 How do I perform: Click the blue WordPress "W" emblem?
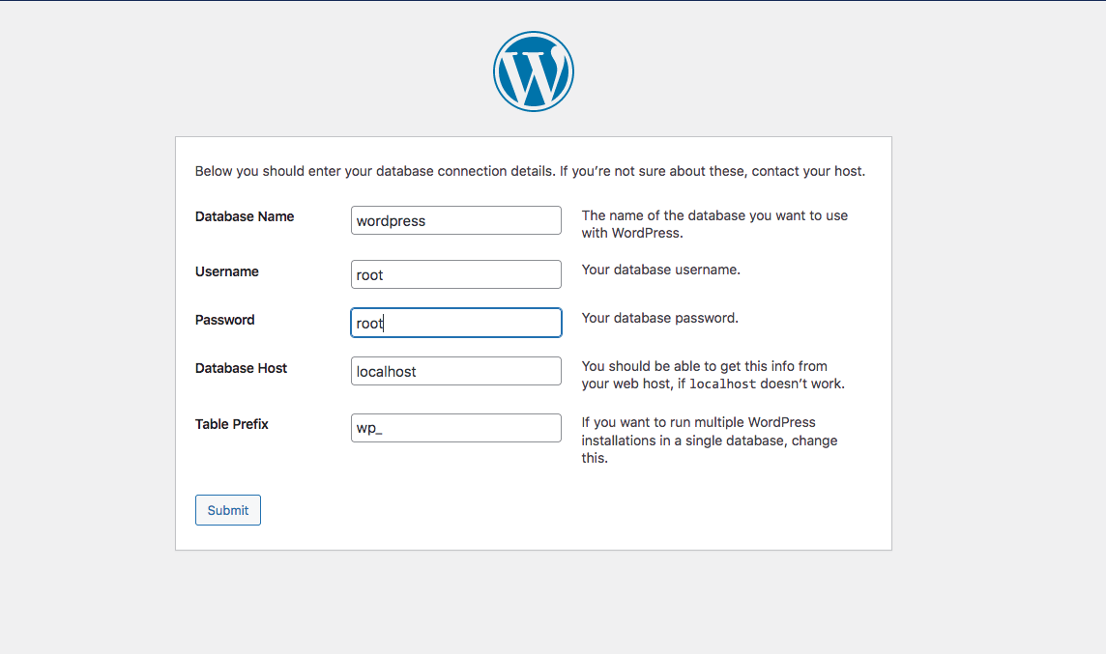(533, 71)
